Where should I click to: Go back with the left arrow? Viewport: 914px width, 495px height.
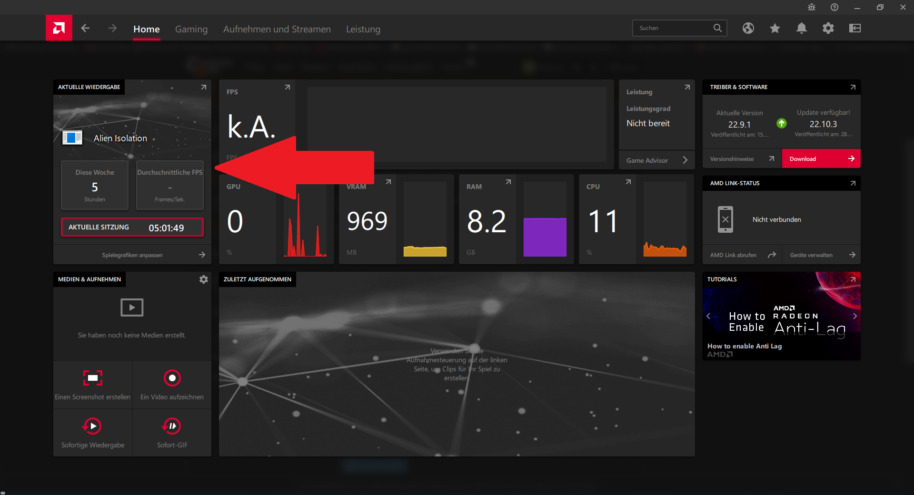85,28
